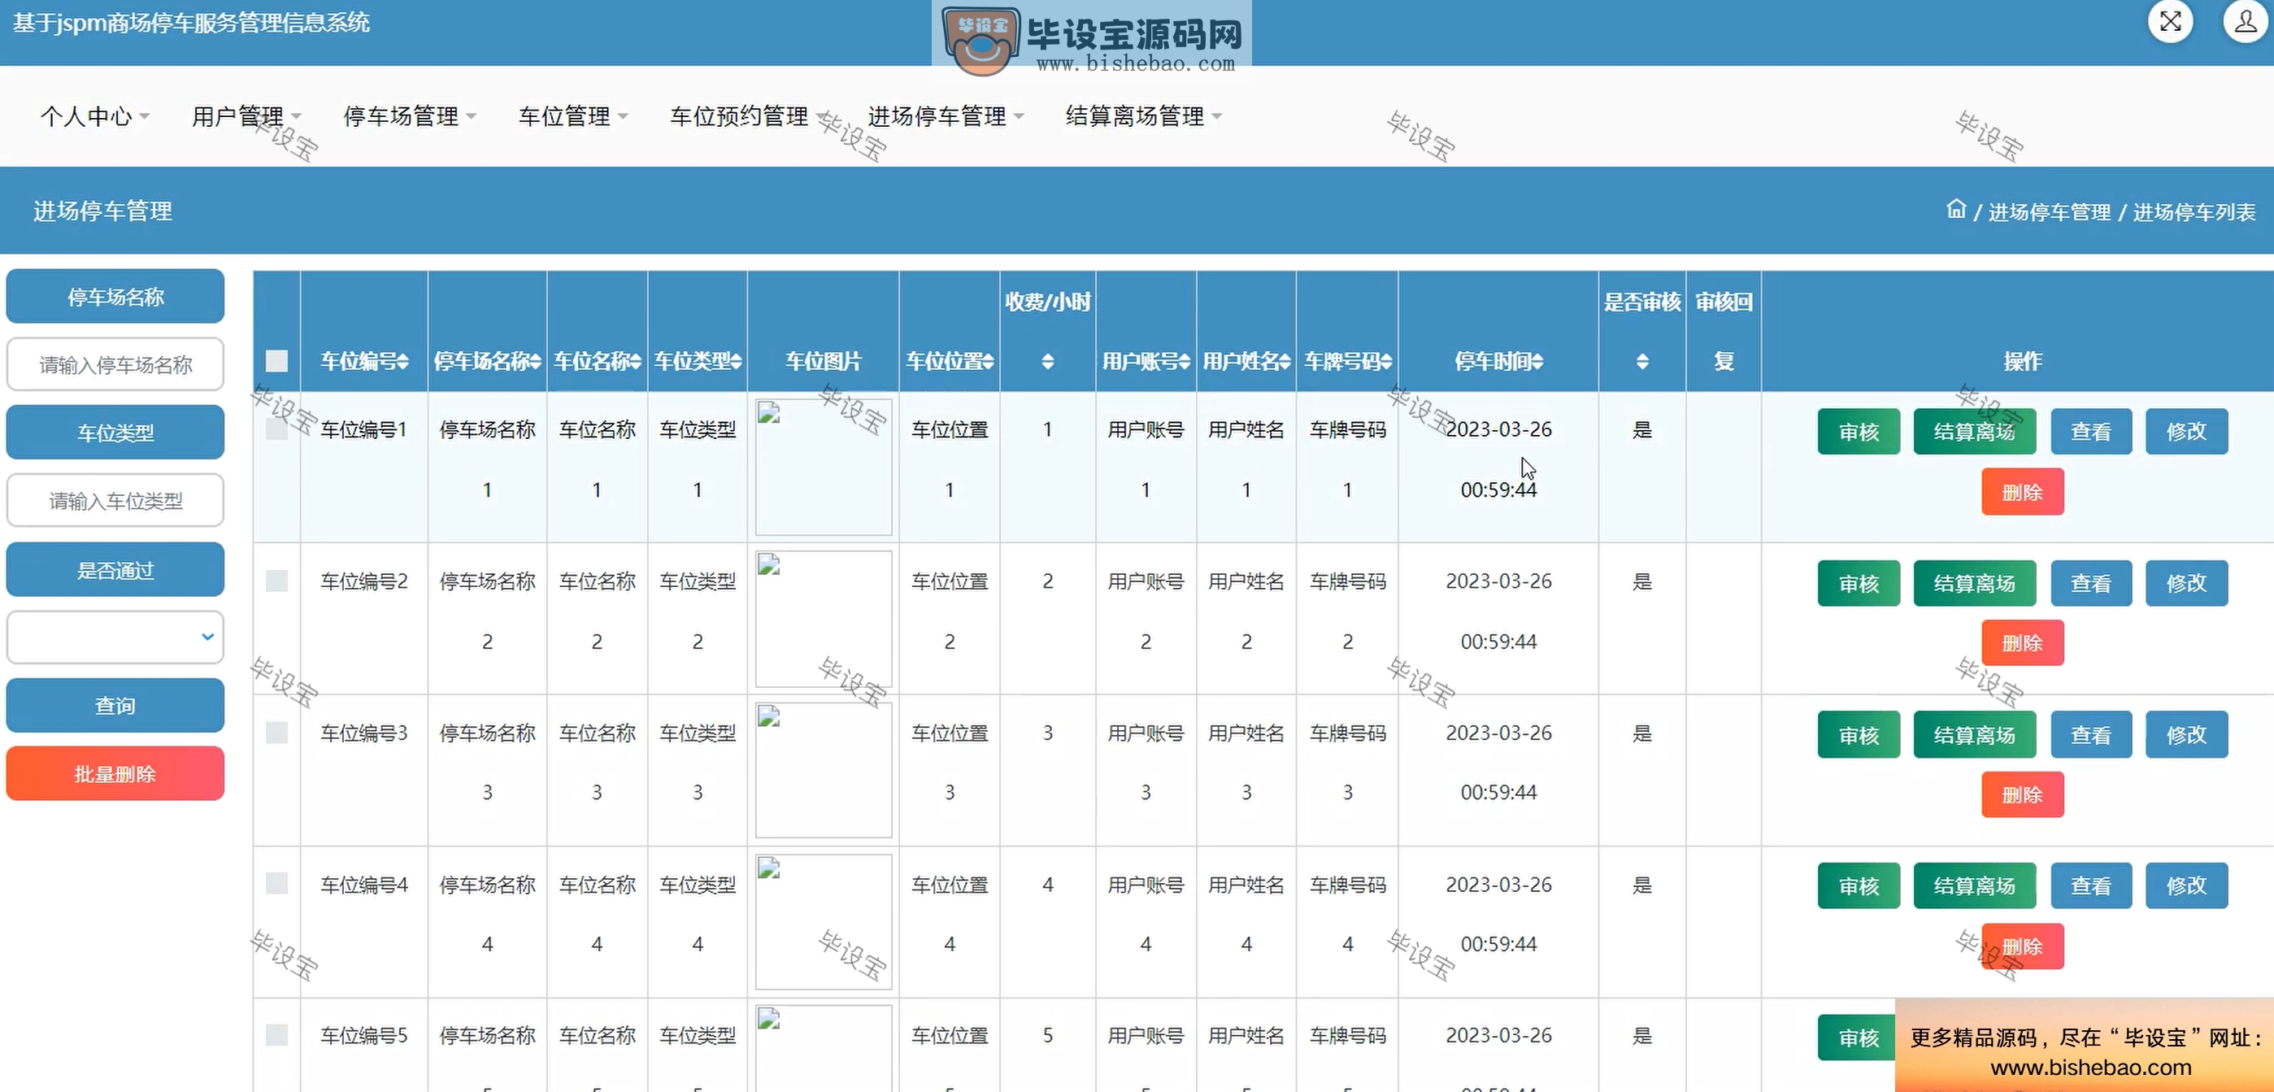Click 查看 for row 车位编号3
The height and width of the screenshot is (1092, 2274).
pos(2091,734)
